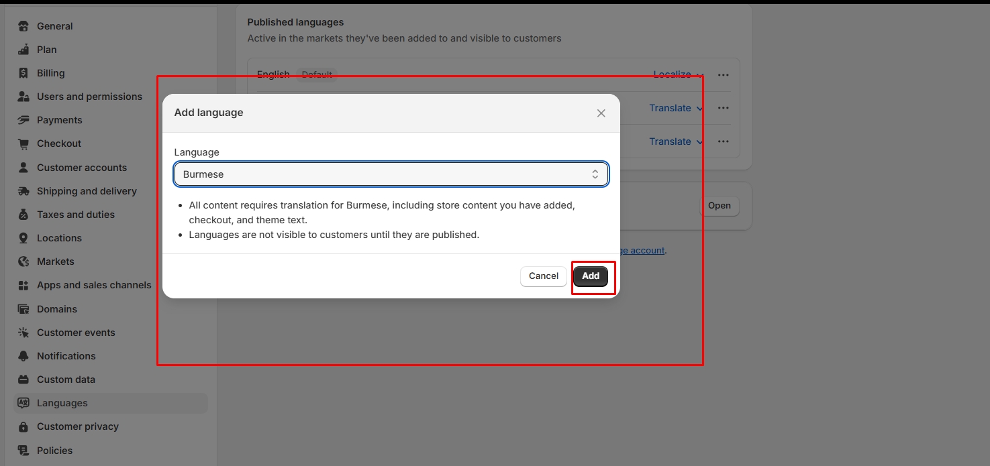This screenshot has height=466, width=990.
Task: Go to Users and permissions settings
Action: click(x=89, y=97)
